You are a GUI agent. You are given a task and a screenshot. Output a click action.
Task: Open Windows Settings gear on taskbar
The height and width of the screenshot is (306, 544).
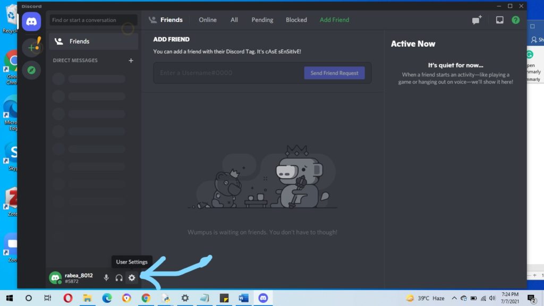[x=185, y=298]
